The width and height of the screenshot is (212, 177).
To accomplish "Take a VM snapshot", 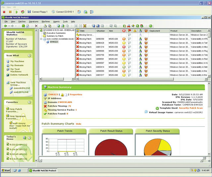I will point(79,12).
